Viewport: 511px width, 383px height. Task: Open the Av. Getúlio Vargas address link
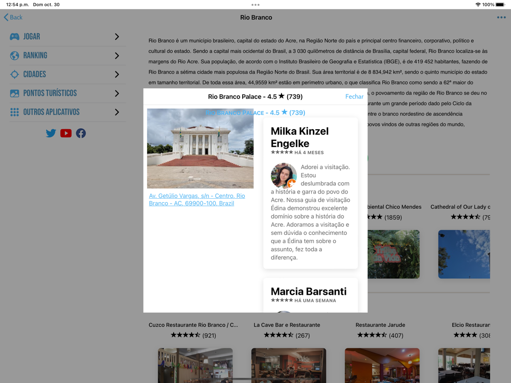click(197, 199)
